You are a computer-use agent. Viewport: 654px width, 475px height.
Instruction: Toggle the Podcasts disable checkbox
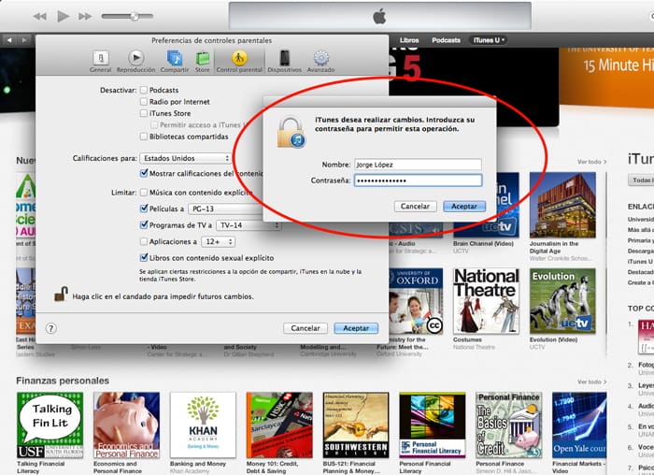pos(144,90)
